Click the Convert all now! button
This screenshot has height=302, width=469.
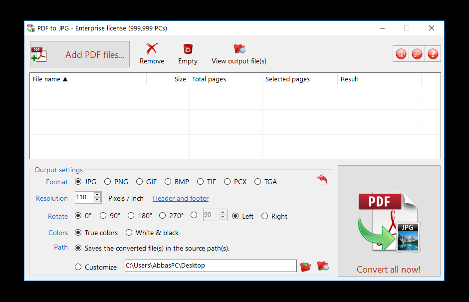tap(389, 221)
